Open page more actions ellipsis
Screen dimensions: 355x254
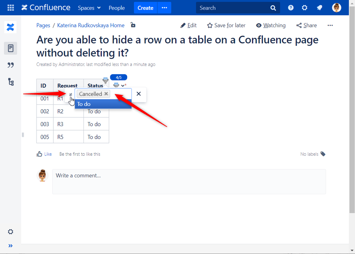click(330, 25)
